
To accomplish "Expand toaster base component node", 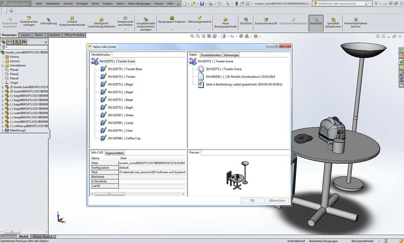I will point(2,87).
